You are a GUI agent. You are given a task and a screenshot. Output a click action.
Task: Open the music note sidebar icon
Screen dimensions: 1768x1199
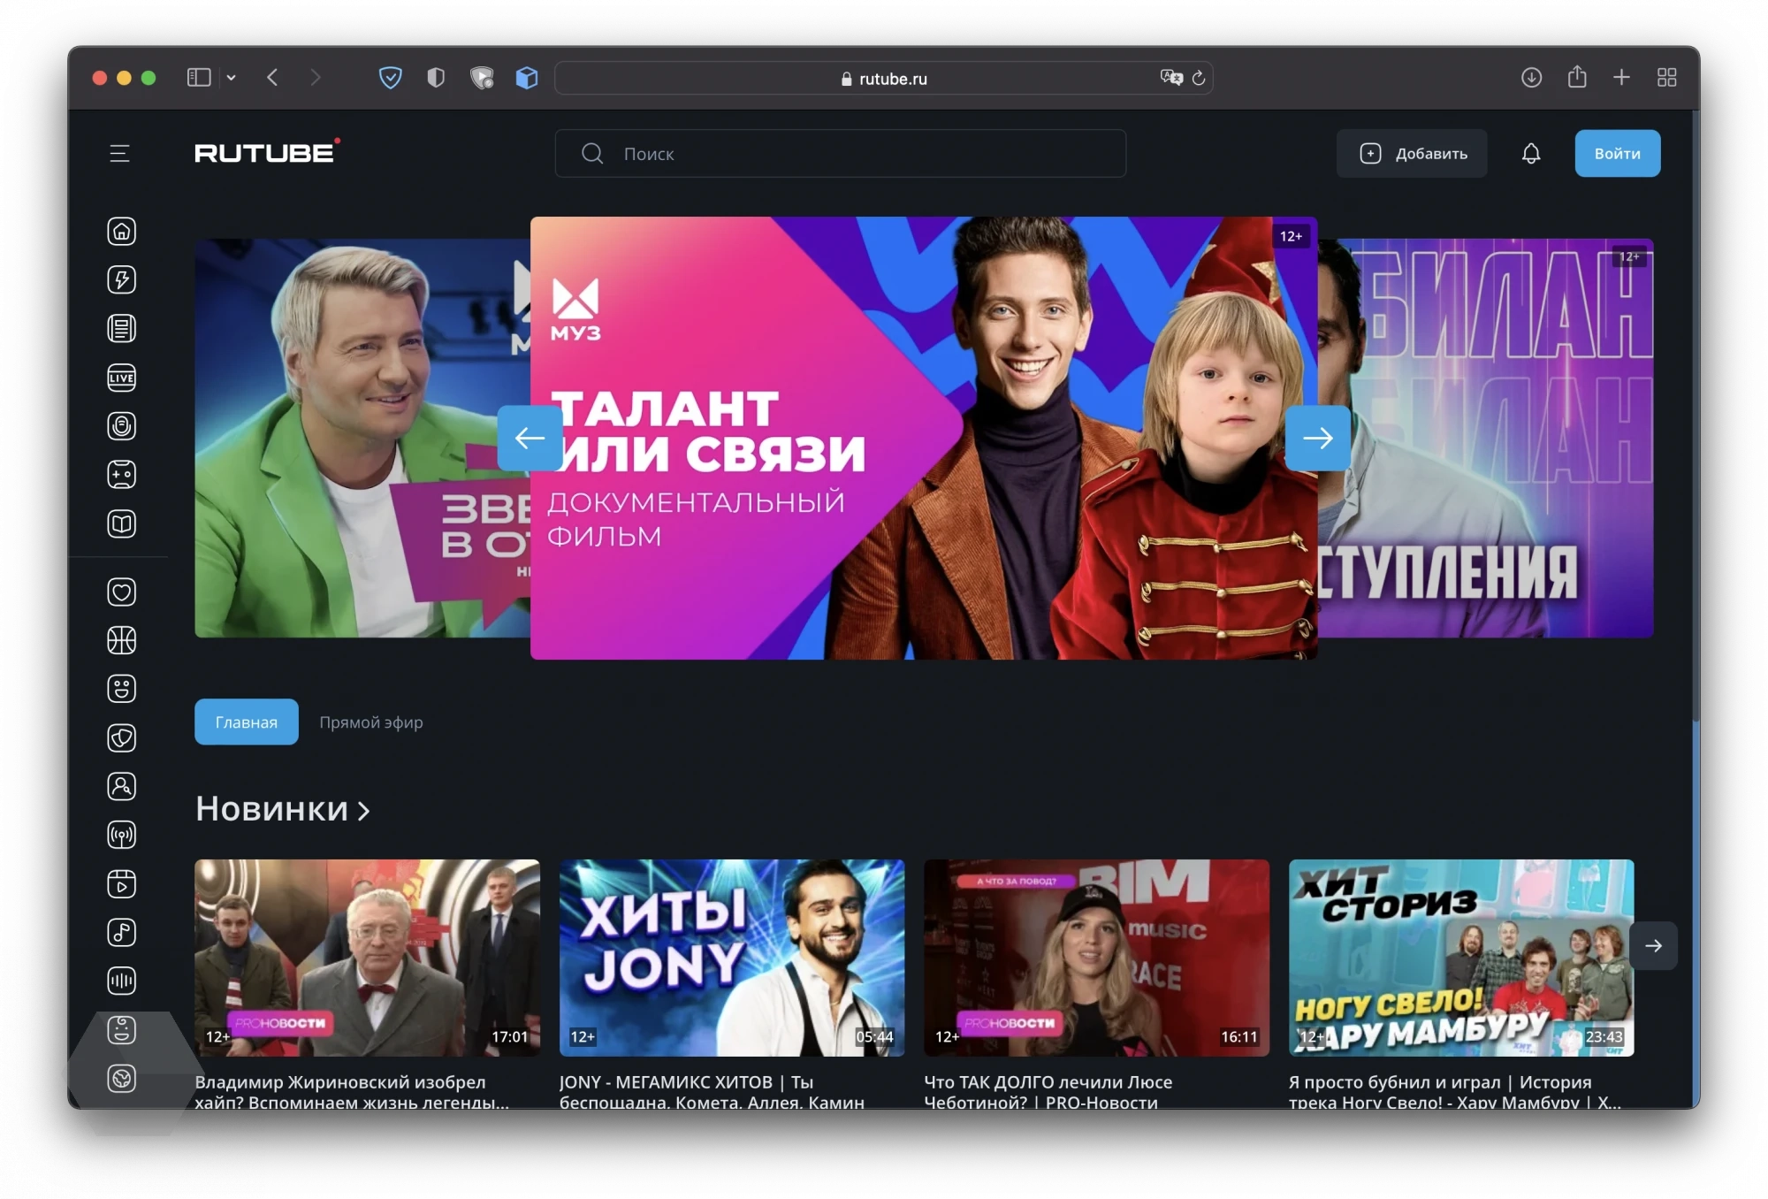click(x=122, y=932)
